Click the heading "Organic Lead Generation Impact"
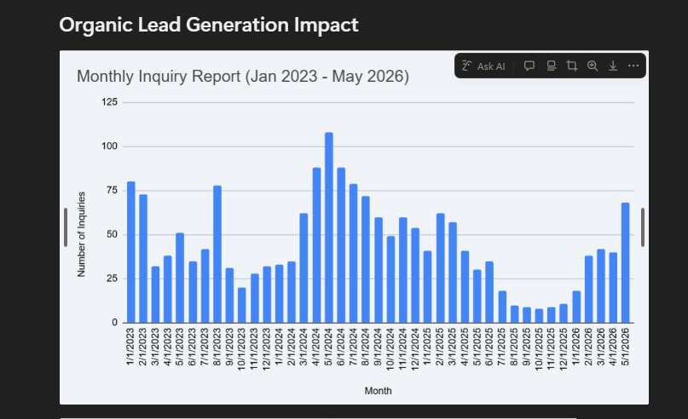This screenshot has height=419, width=688. click(209, 25)
